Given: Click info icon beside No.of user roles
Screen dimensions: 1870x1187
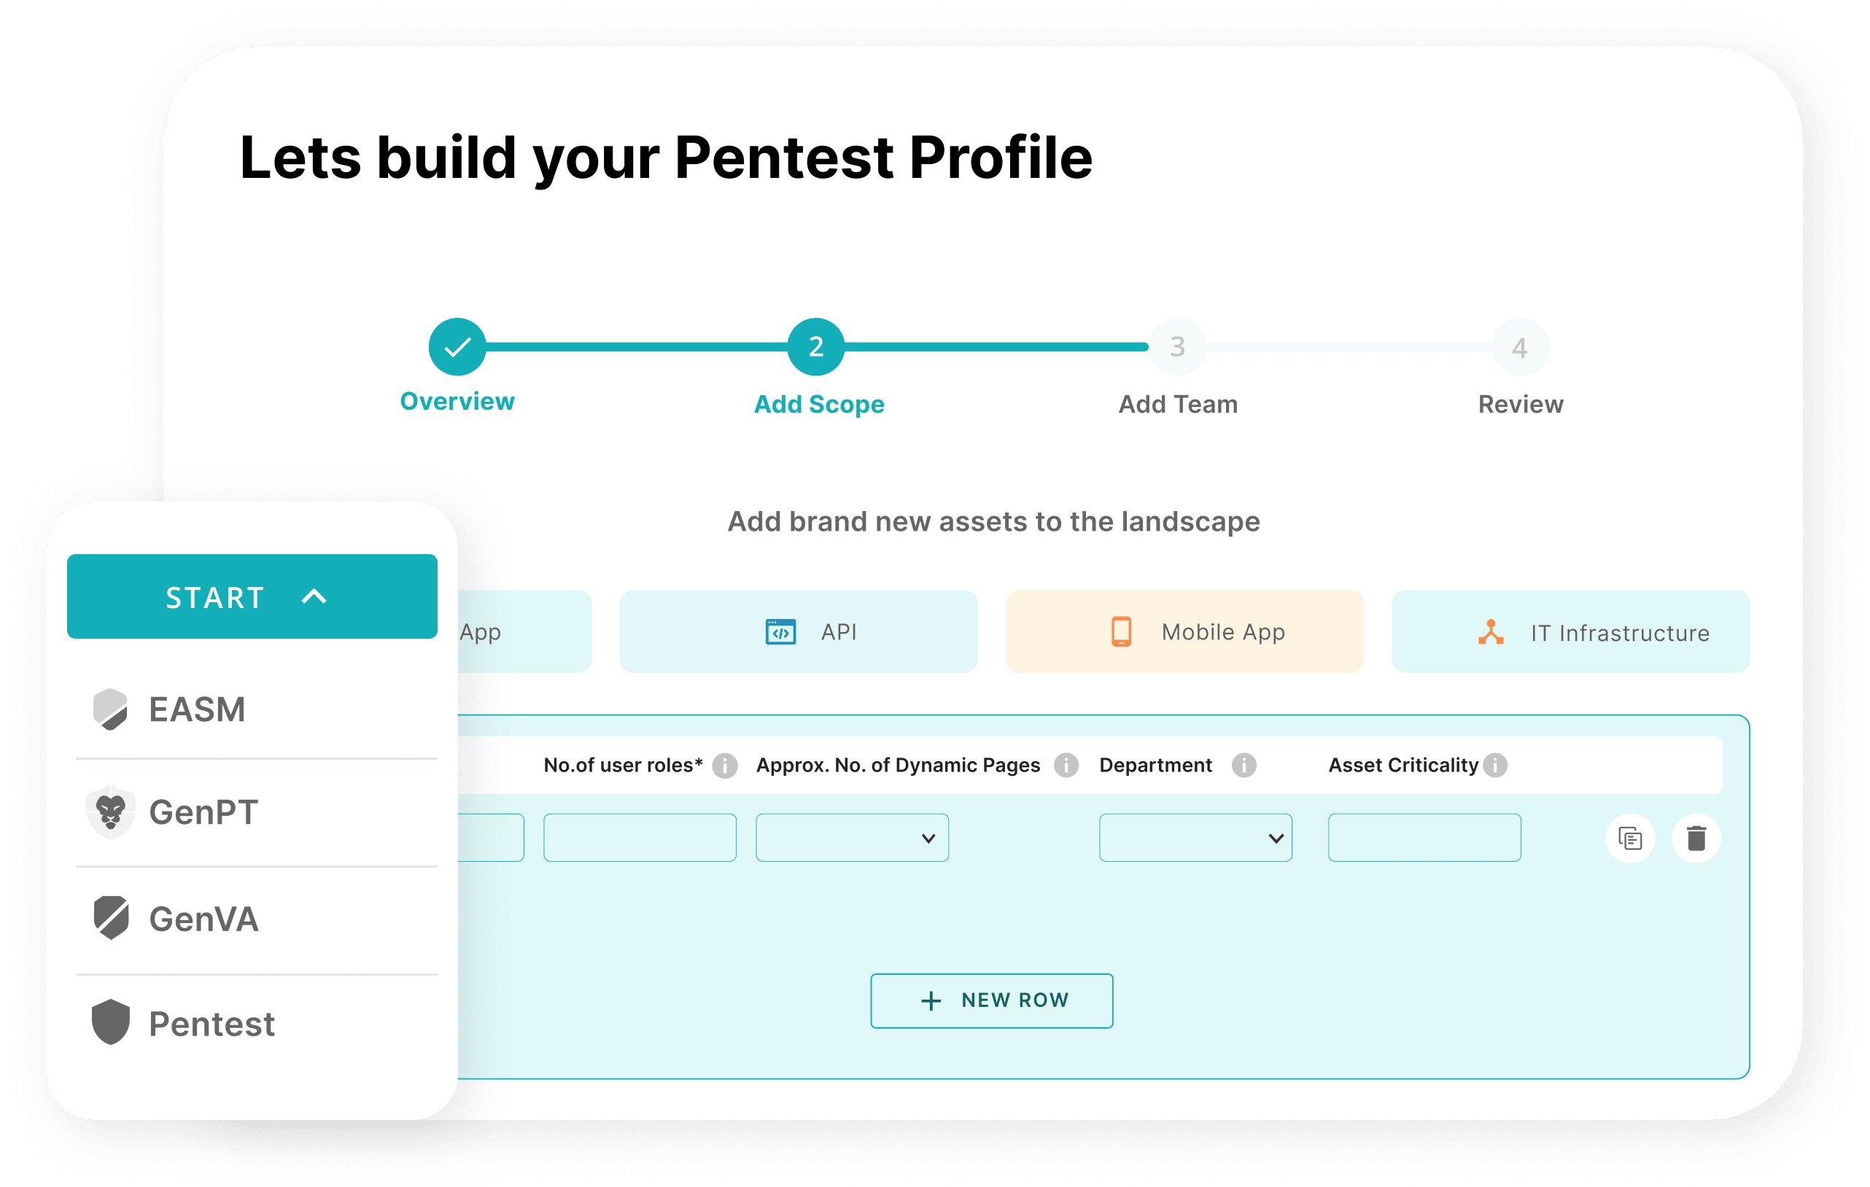Looking at the screenshot, I should click(x=724, y=766).
